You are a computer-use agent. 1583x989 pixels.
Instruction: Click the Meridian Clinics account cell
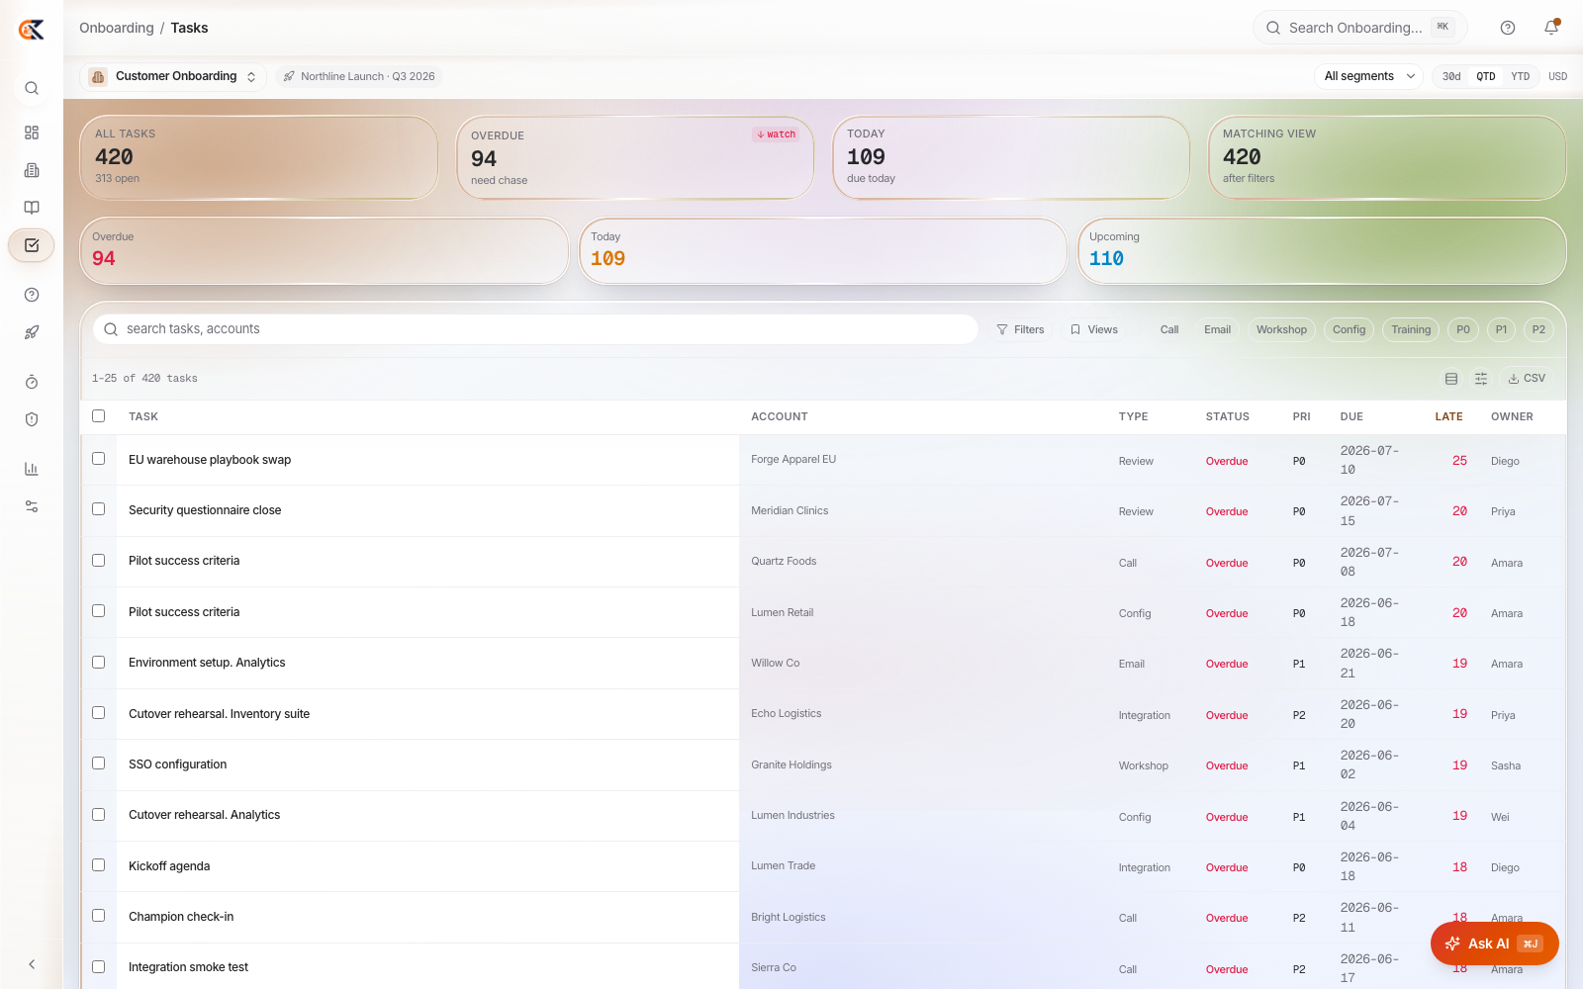point(790,511)
